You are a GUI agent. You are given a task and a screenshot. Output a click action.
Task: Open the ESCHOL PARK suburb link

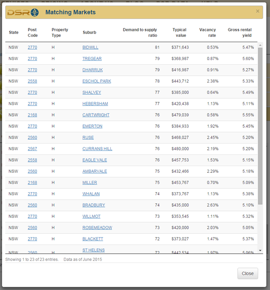[x=96, y=81]
